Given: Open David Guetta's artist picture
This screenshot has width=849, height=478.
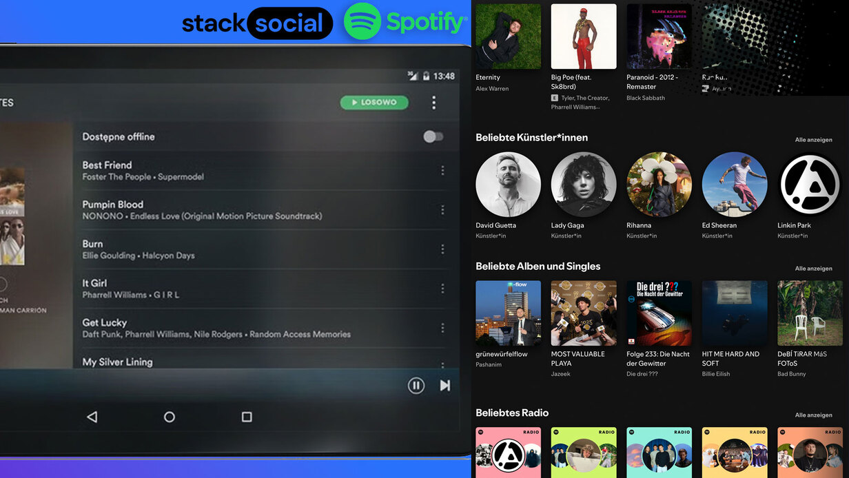Looking at the screenshot, I should 509,185.
